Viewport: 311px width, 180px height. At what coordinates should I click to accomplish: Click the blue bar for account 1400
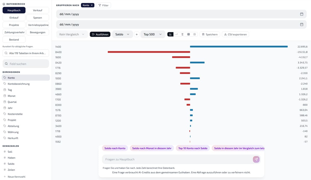tap(239, 47)
